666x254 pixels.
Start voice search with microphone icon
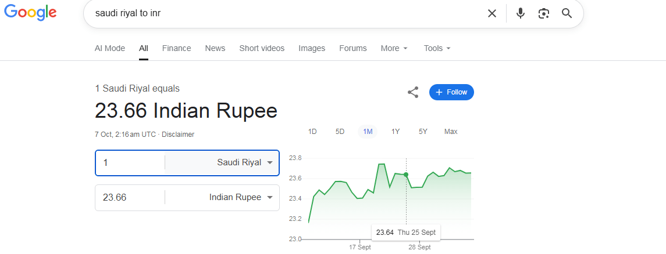click(x=521, y=13)
